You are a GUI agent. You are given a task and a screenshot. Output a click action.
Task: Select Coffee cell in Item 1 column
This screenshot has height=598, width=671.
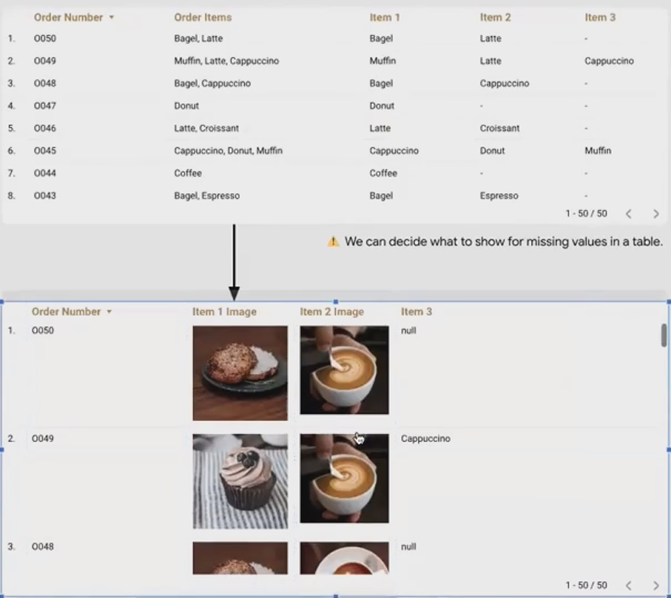(383, 173)
